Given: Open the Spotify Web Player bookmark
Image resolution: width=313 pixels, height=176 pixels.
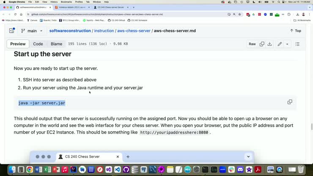Looking at the screenshot, I should pos(94,20).
